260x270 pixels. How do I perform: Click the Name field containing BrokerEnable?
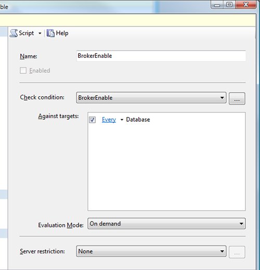[161, 56]
